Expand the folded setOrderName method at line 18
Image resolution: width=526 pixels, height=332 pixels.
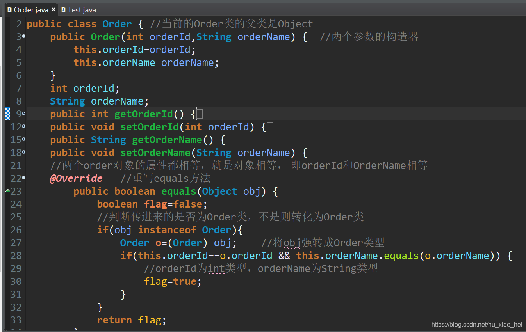pos(24,152)
